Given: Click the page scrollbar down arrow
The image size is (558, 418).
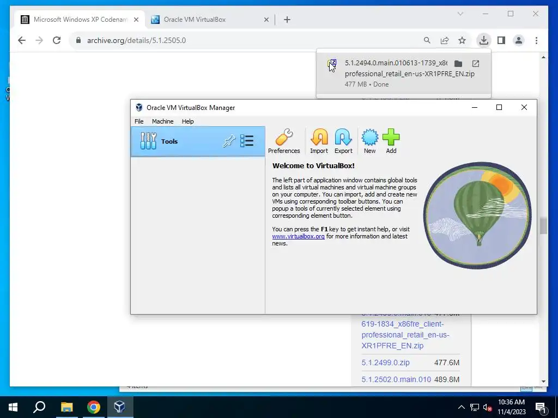Looking at the screenshot, I should click(543, 382).
